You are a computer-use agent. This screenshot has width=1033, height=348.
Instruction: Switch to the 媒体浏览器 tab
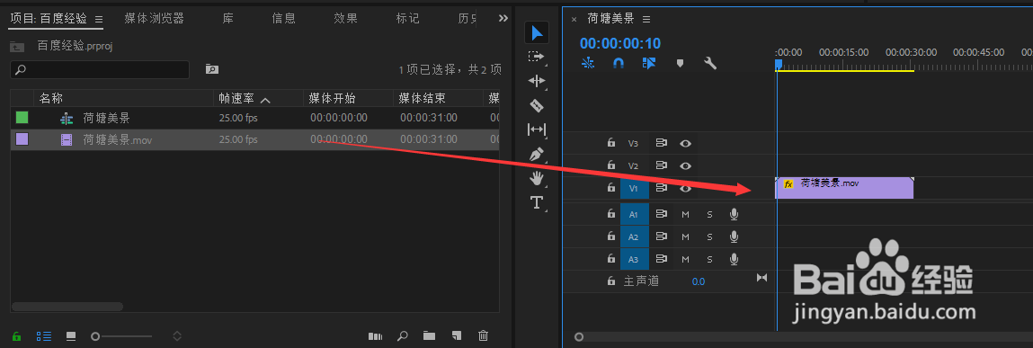(x=154, y=19)
